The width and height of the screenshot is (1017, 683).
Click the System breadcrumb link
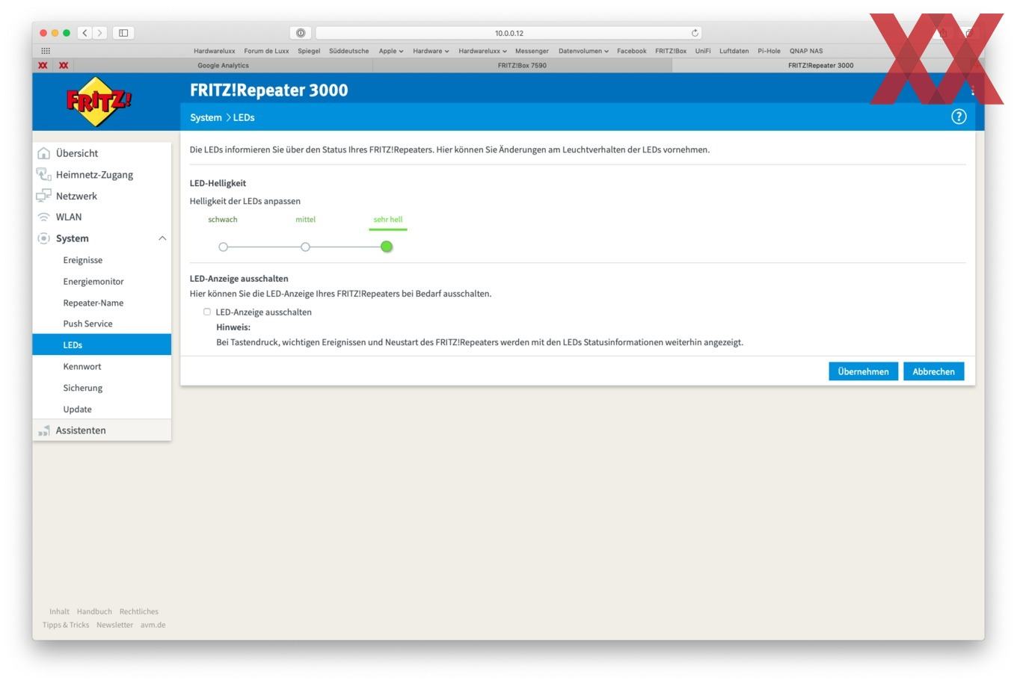coord(206,117)
